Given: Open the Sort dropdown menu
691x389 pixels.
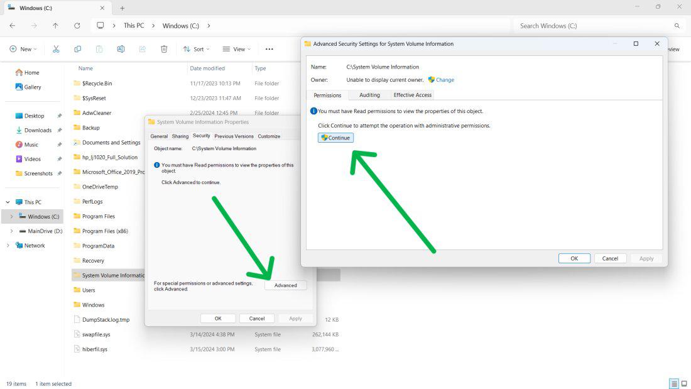Looking at the screenshot, I should coord(197,49).
